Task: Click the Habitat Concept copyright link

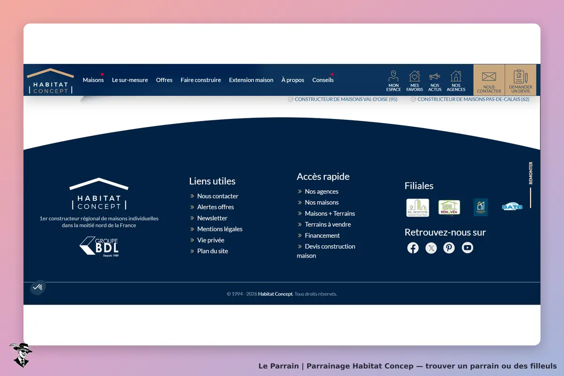Action: [275, 294]
